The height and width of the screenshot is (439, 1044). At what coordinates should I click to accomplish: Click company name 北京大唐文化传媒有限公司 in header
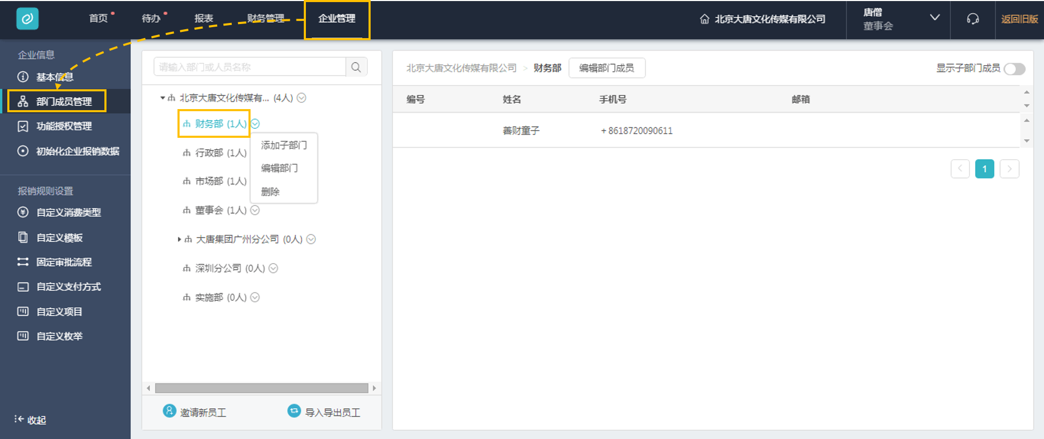770,19
